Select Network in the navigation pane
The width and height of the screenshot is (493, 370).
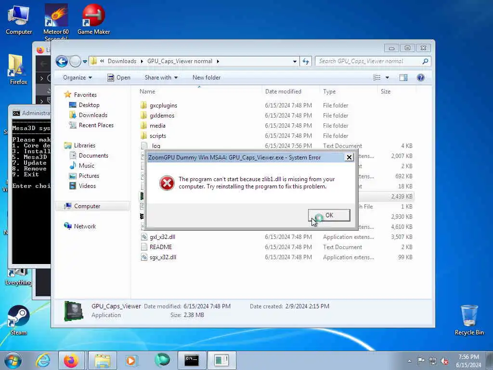click(x=85, y=226)
